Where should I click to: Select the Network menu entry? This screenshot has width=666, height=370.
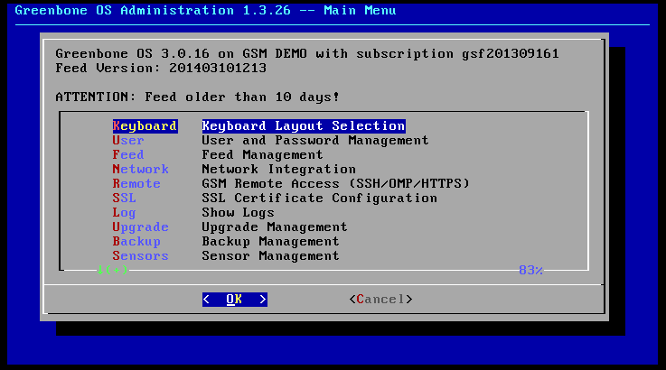tap(141, 170)
